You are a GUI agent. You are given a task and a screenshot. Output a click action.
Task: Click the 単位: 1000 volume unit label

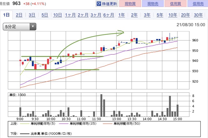click(x=17, y=95)
